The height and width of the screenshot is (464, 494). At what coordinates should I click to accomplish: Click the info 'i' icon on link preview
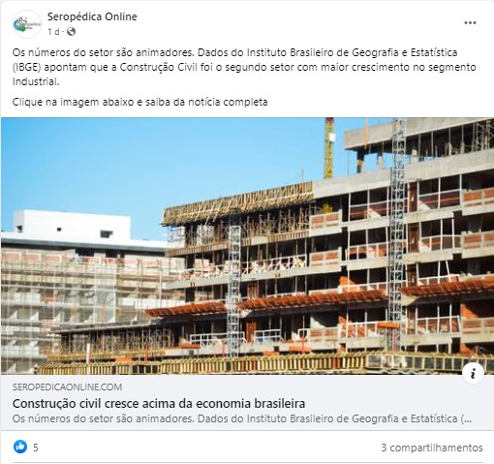(x=473, y=374)
